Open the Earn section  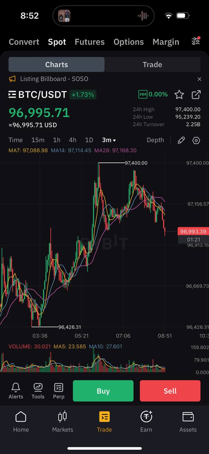tap(146, 422)
